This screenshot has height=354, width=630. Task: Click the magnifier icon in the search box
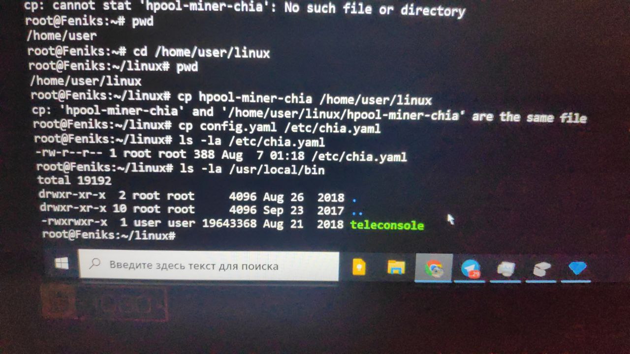click(x=95, y=265)
